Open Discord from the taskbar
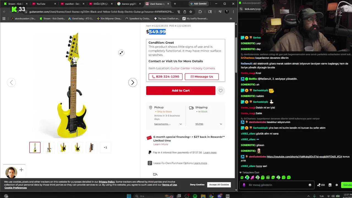The height and width of the screenshot is (198, 352). coord(219,196)
